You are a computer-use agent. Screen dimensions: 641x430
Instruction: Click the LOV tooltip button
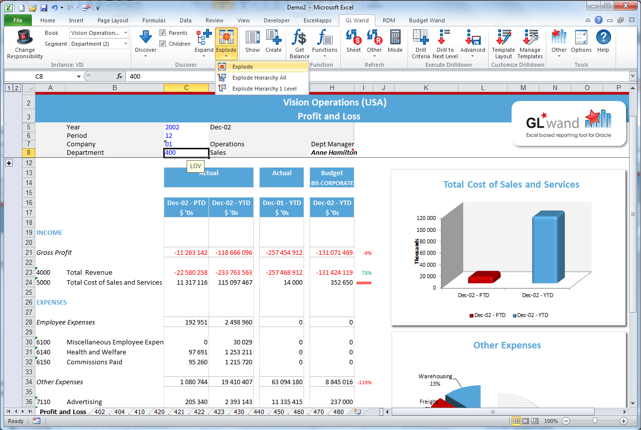coord(196,166)
